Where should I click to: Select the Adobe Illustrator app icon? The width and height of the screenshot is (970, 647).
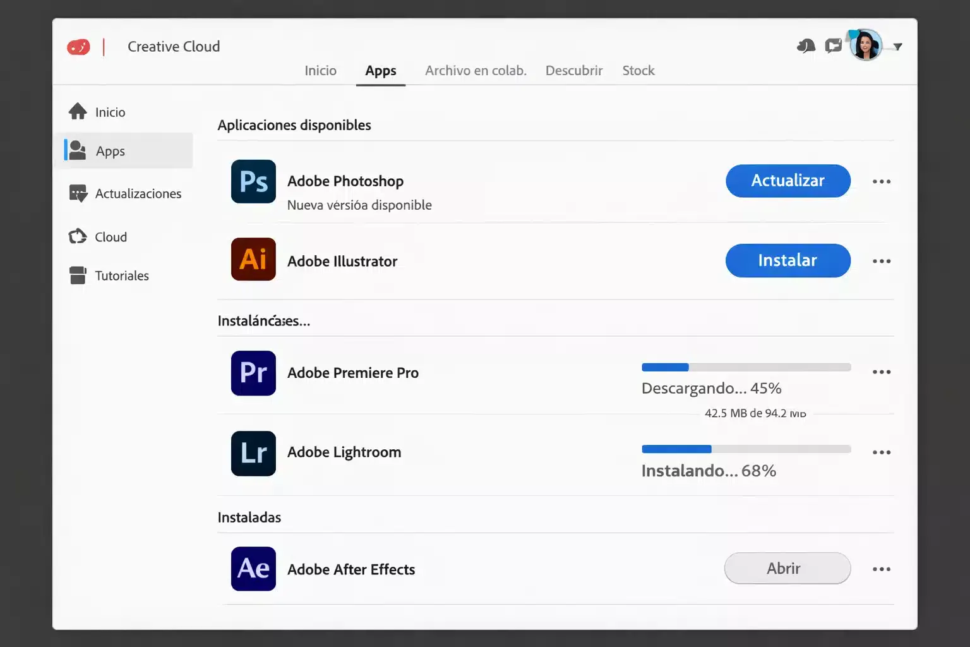coord(253,259)
